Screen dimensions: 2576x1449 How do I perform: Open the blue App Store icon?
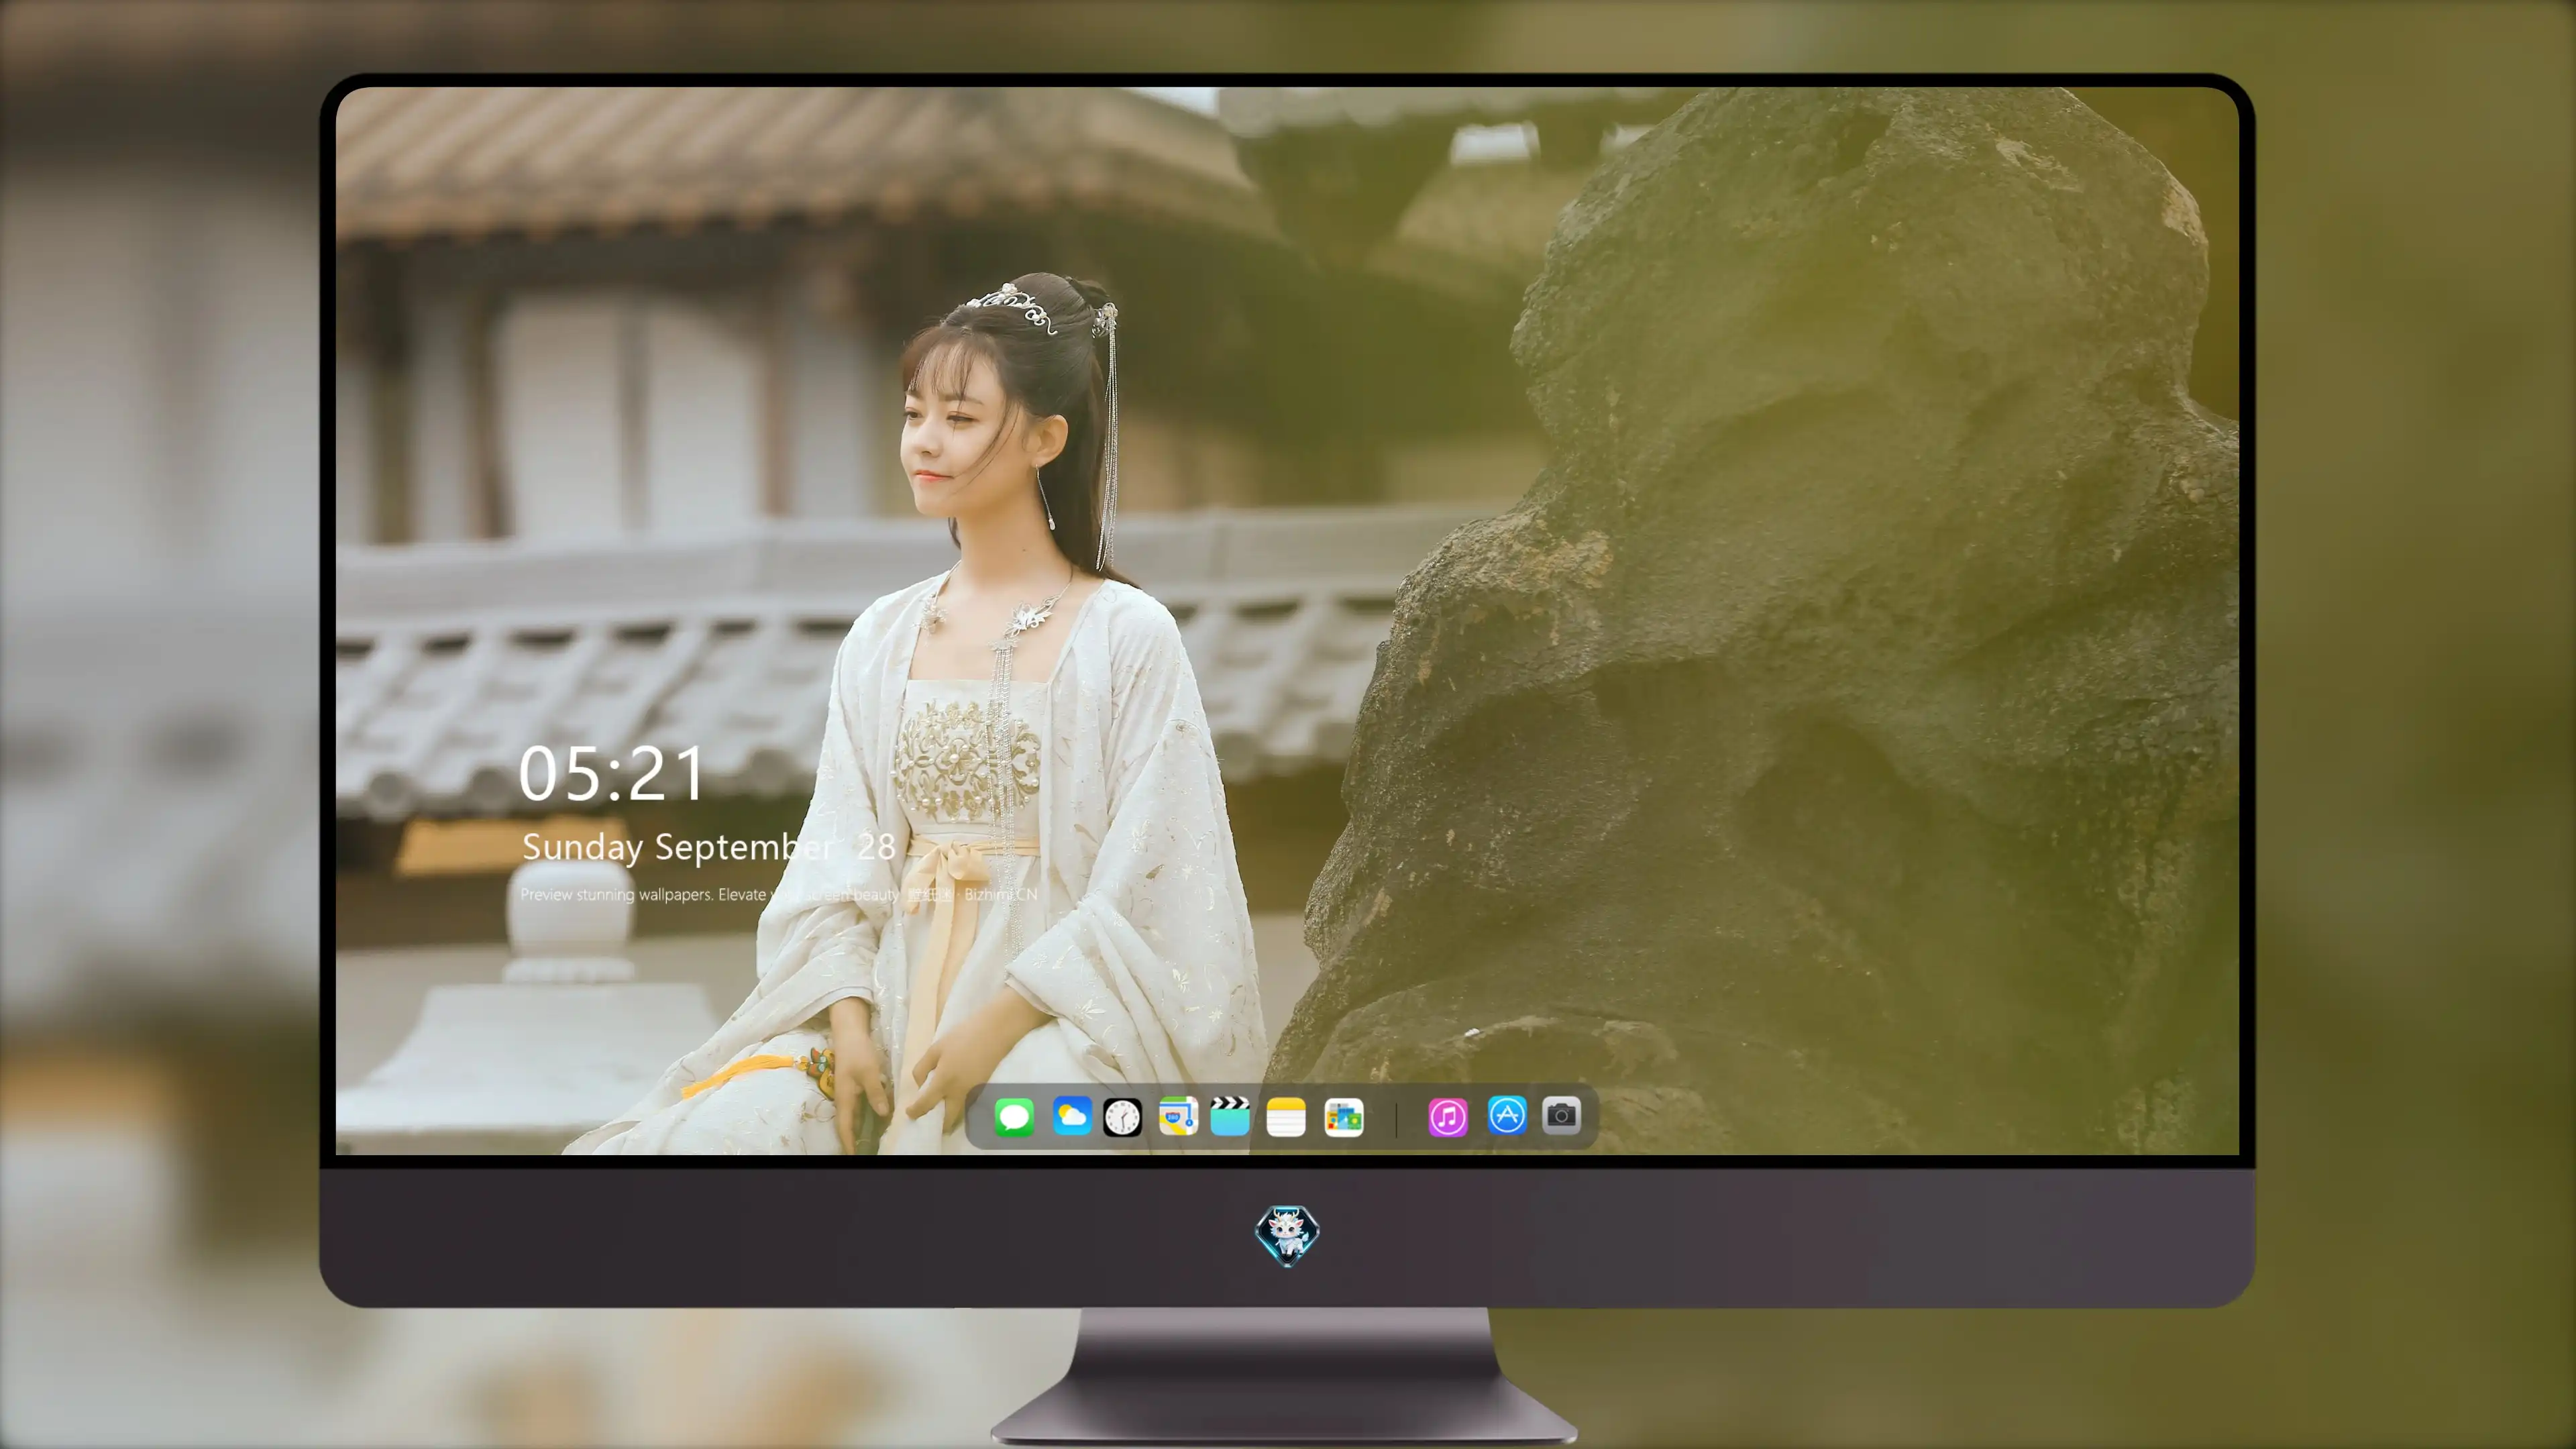[1507, 1115]
